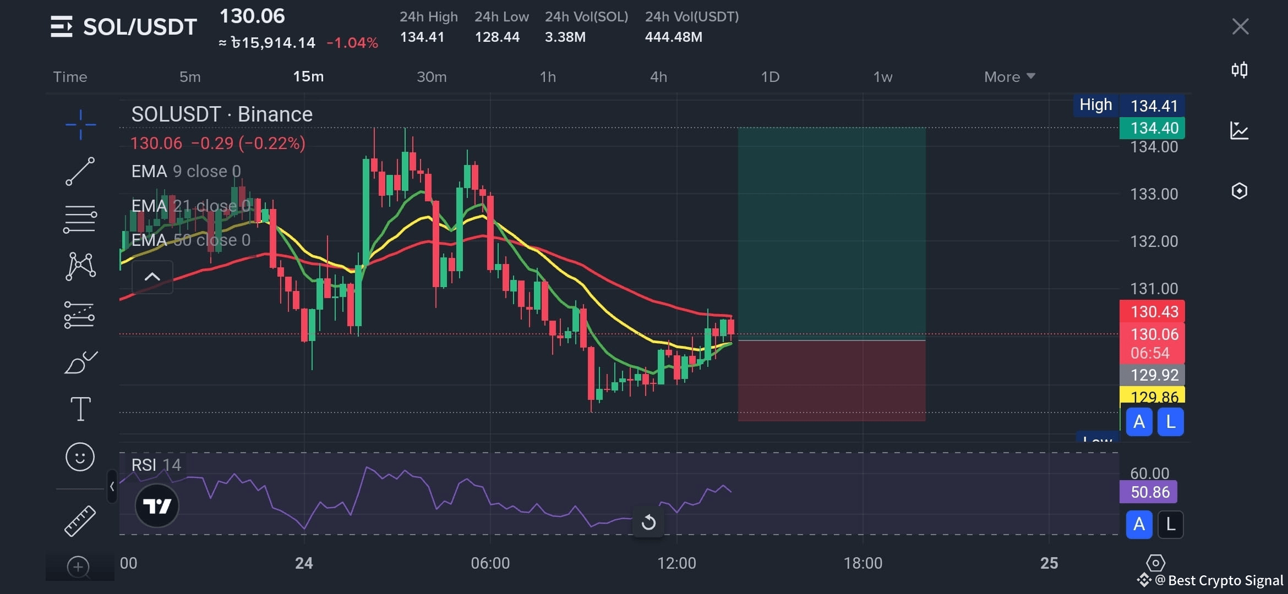Select the brush drawing tool
This screenshot has width=1288, height=594.
click(x=80, y=362)
